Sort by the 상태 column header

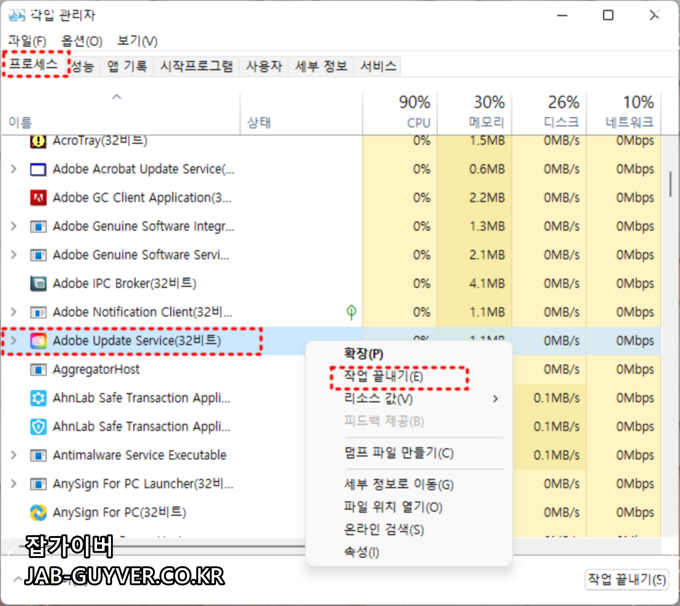pos(301,113)
